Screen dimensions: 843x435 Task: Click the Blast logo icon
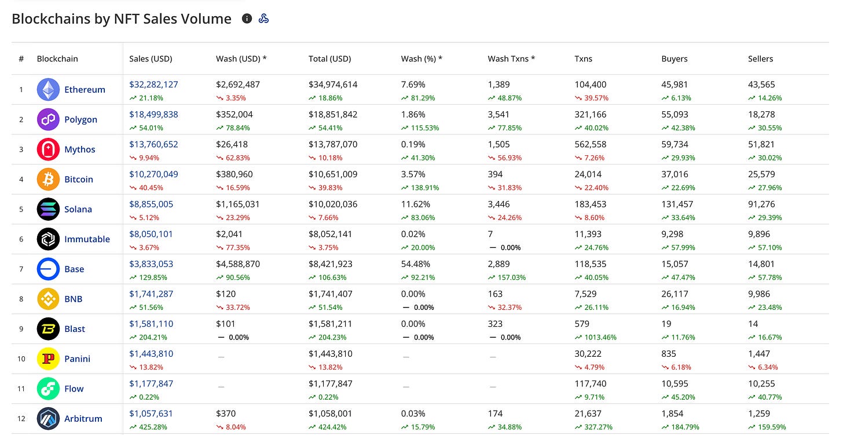pyautogui.click(x=48, y=329)
